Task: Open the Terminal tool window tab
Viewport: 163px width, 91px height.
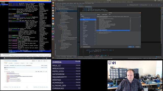Action: pos(96,57)
